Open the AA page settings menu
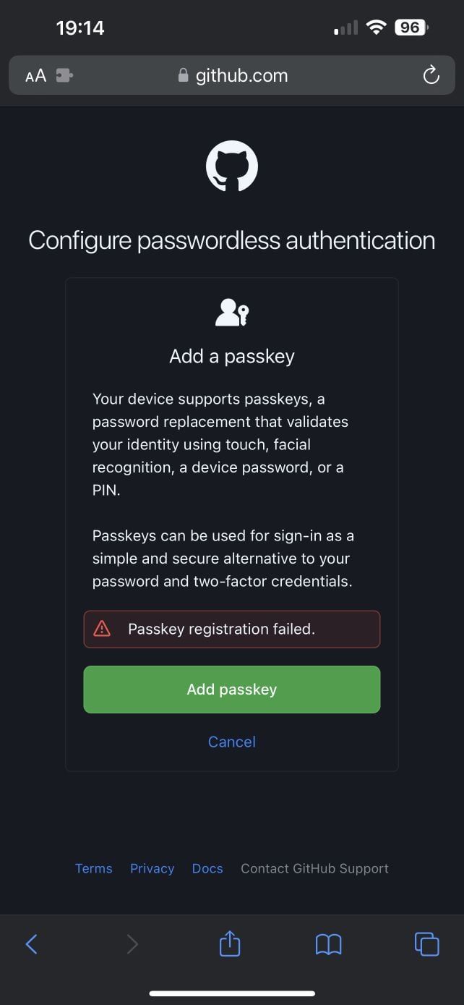This screenshot has width=464, height=1005. click(35, 75)
